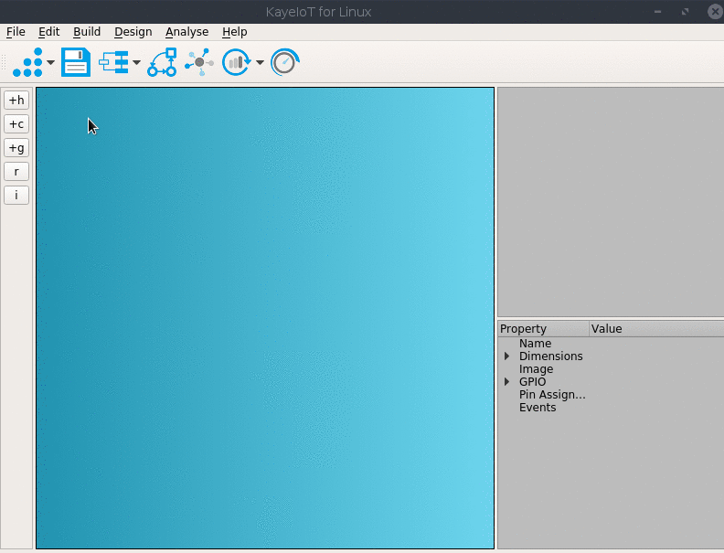
Task: Click the +h sidebar button
Action: [x=16, y=101]
